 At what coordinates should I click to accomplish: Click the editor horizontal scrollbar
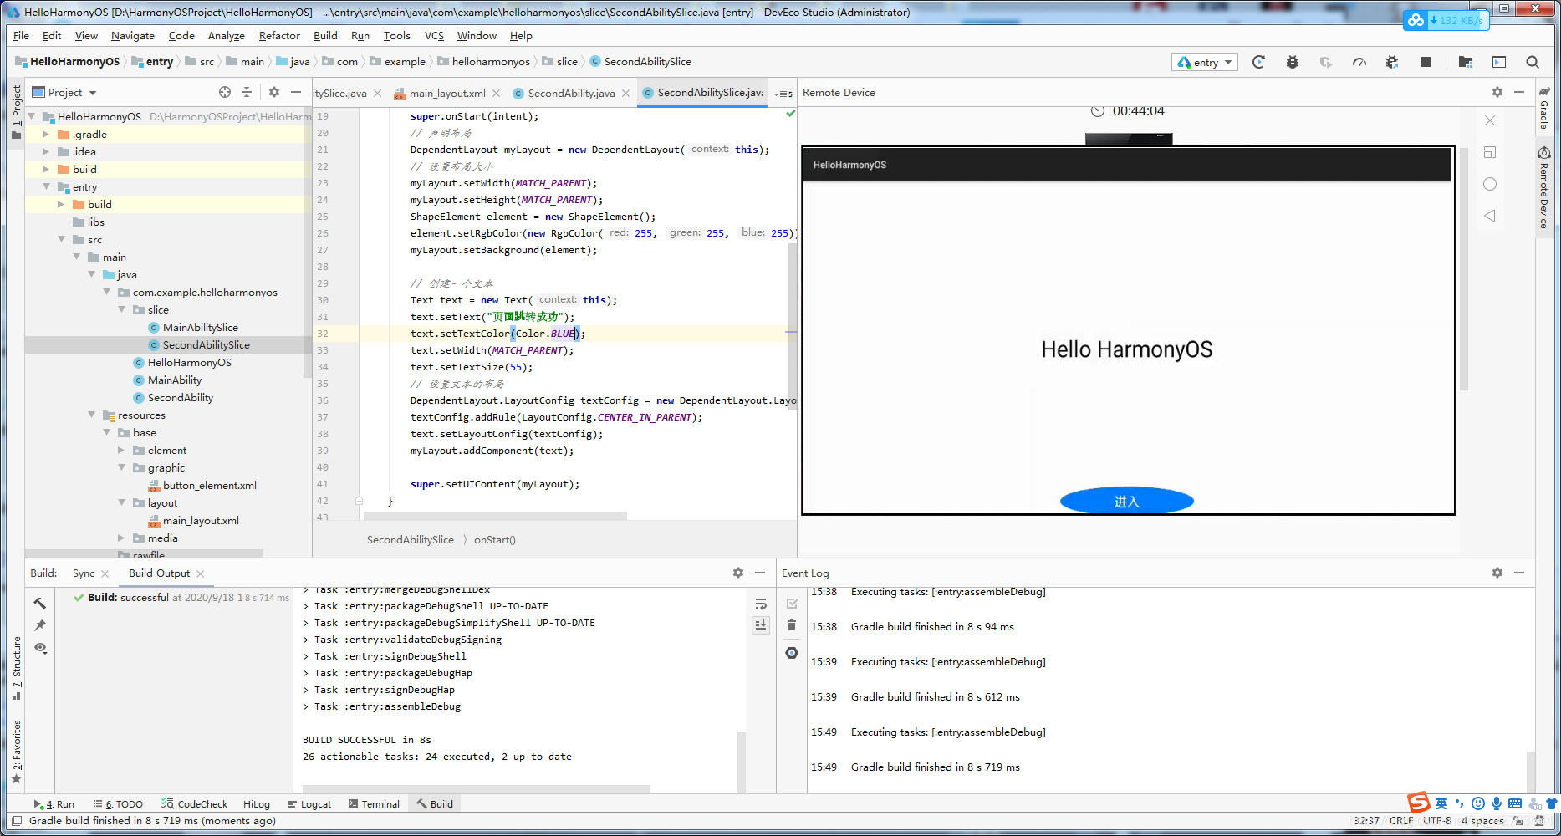[x=493, y=516]
